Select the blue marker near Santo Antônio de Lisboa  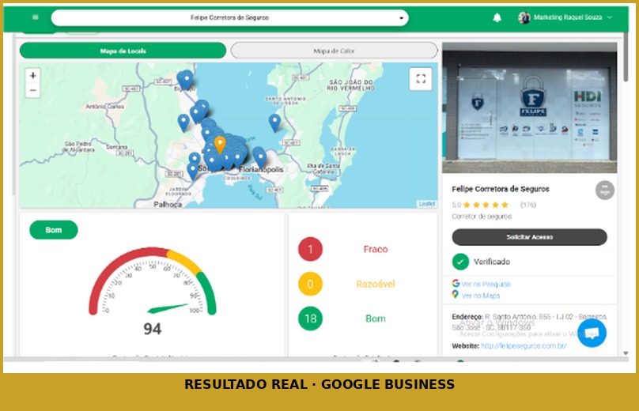coord(274,123)
